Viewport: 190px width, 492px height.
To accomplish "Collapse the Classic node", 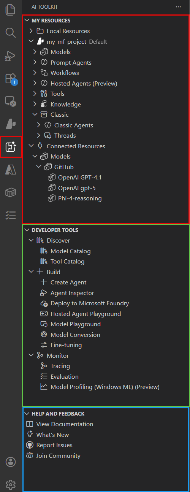I will (35, 115).
